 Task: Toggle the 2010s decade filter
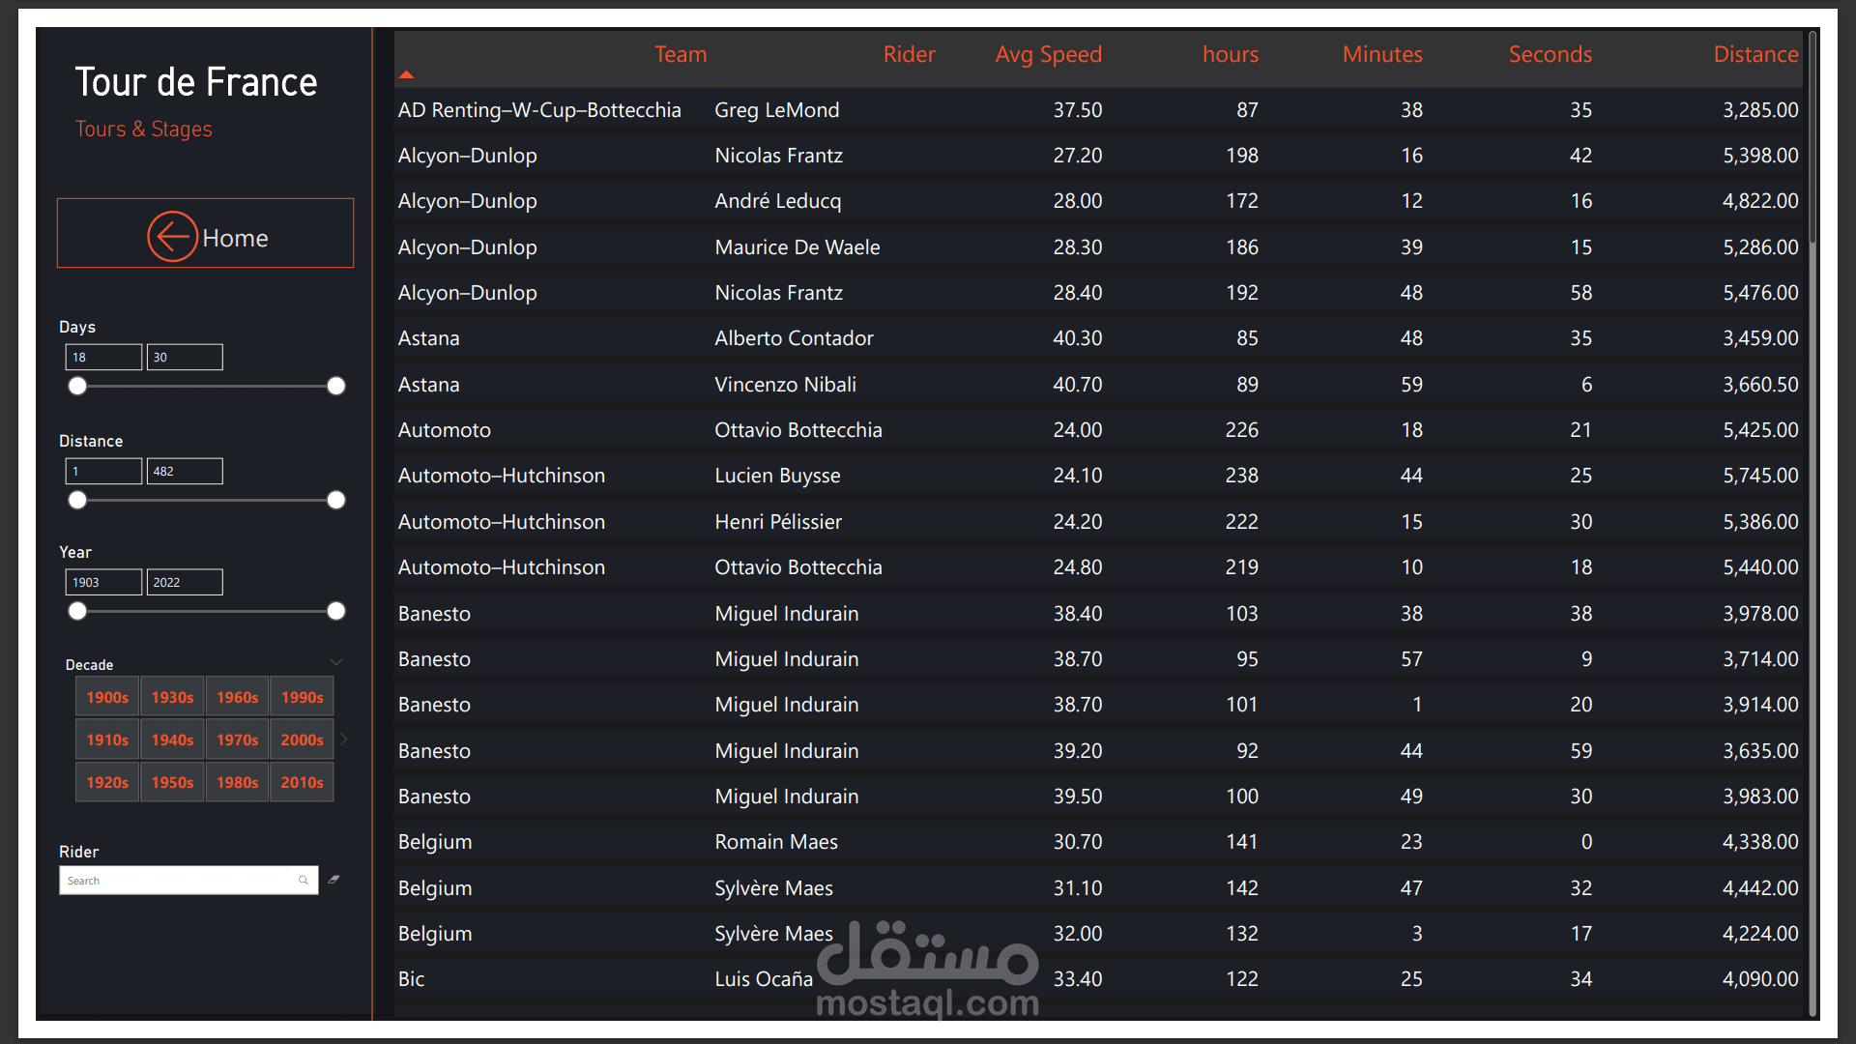(x=302, y=782)
